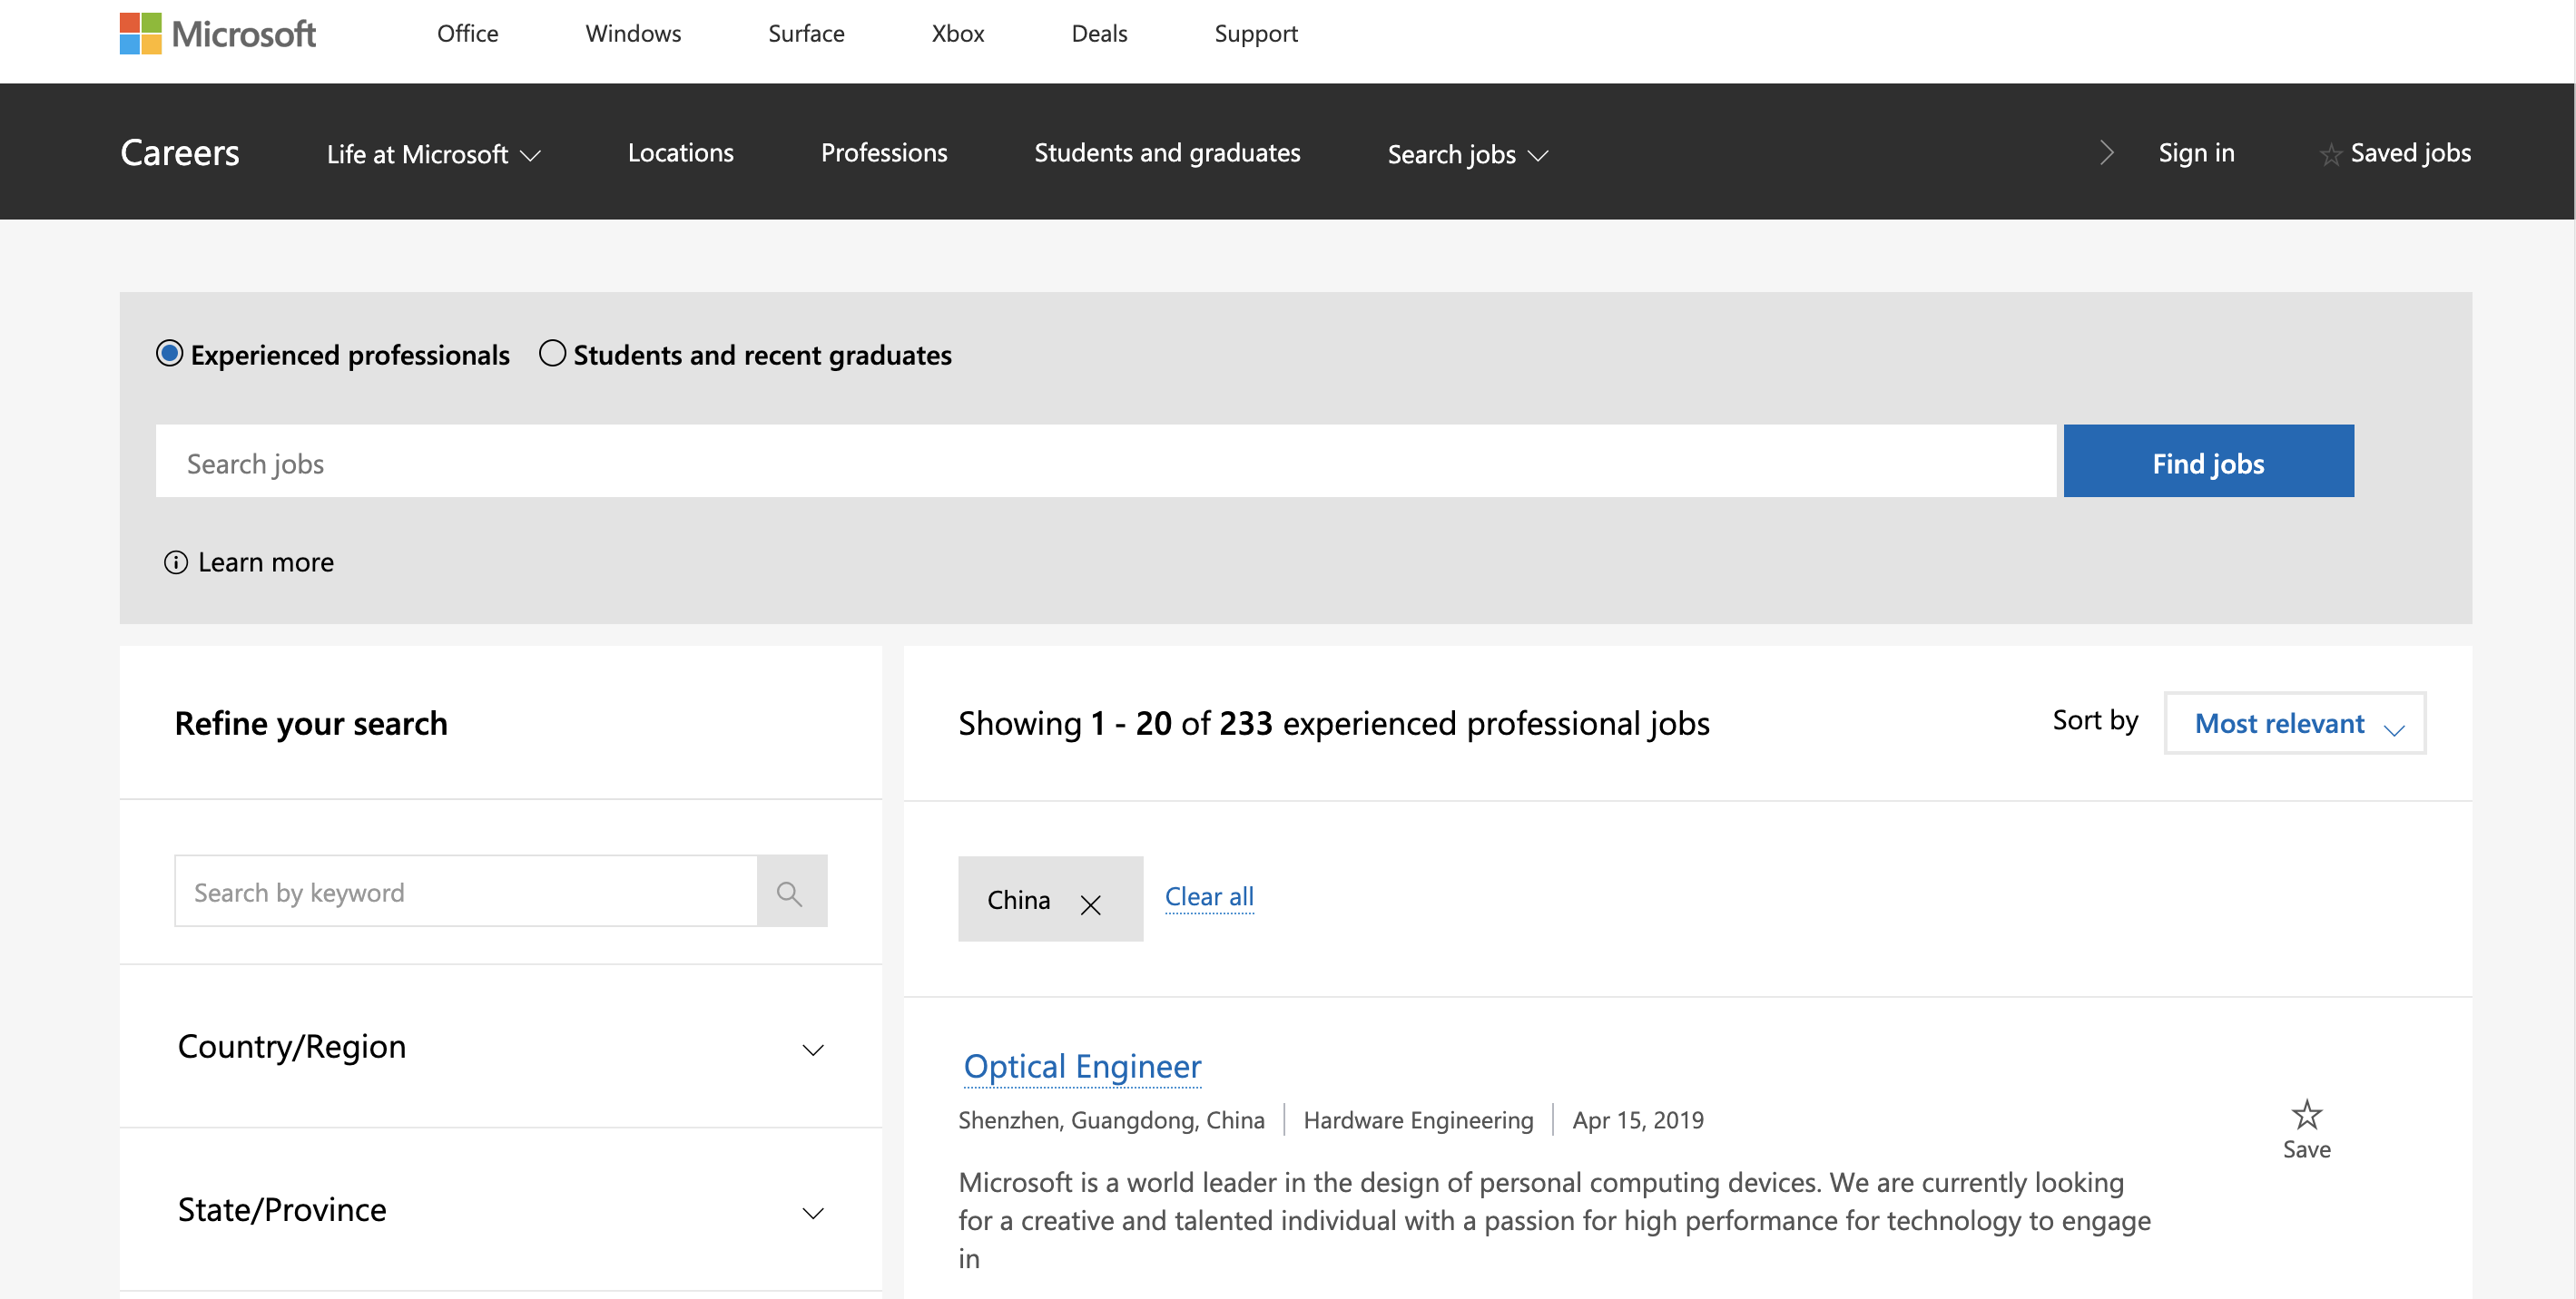Save the Optical Engineer job star

[2306, 1115]
